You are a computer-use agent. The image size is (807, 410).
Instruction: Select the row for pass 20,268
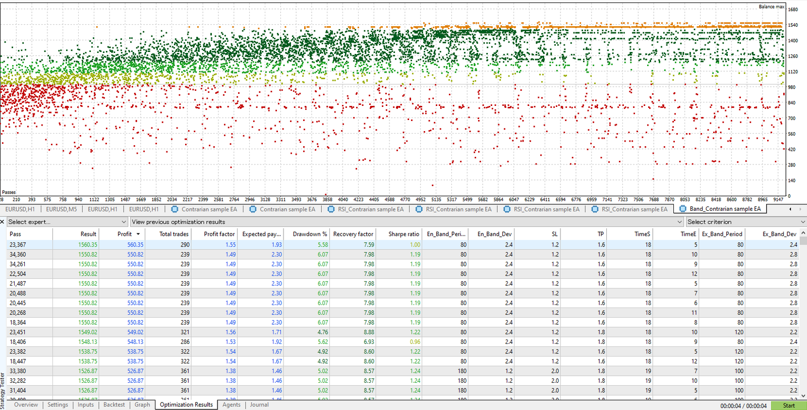click(403, 313)
